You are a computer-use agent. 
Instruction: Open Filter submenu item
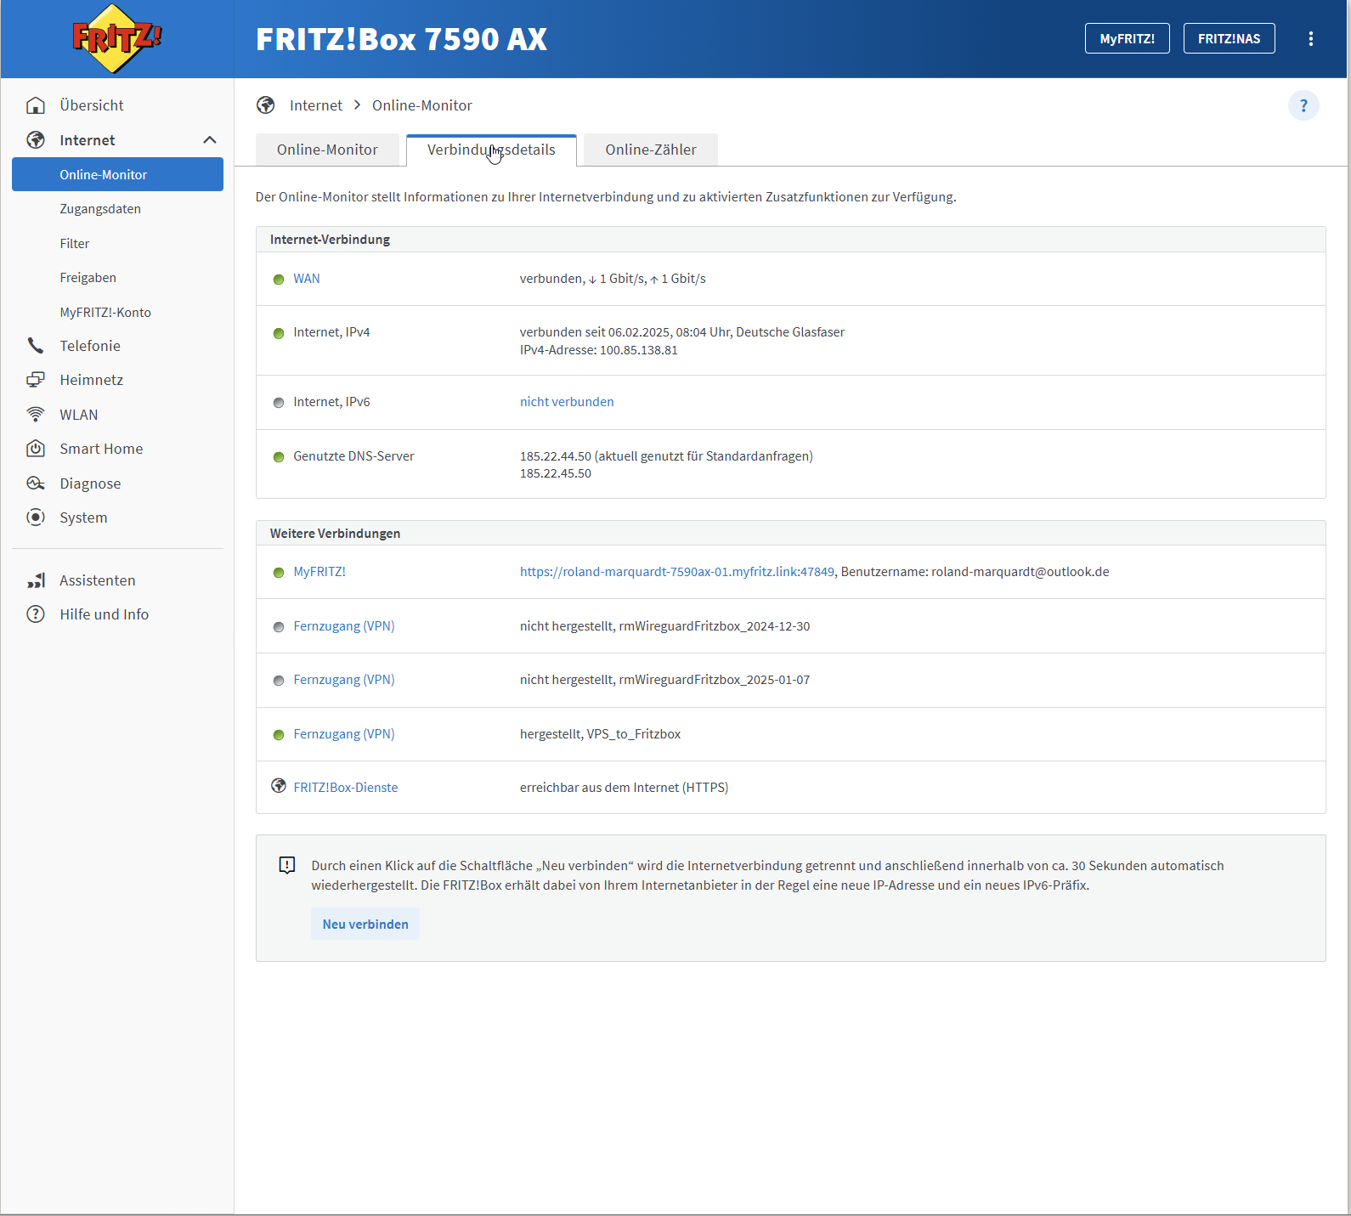(75, 244)
